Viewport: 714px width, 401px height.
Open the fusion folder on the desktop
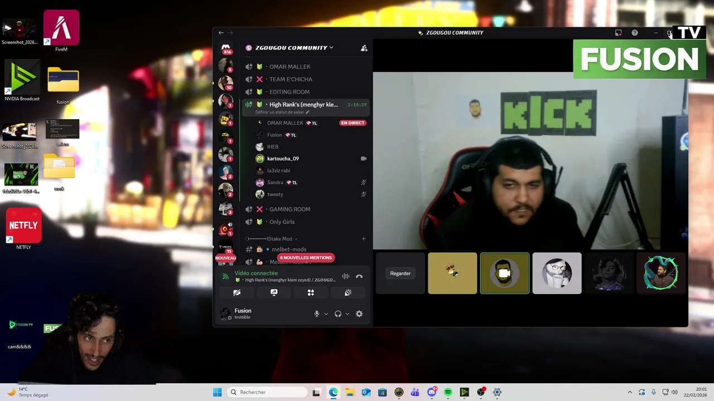point(63,86)
